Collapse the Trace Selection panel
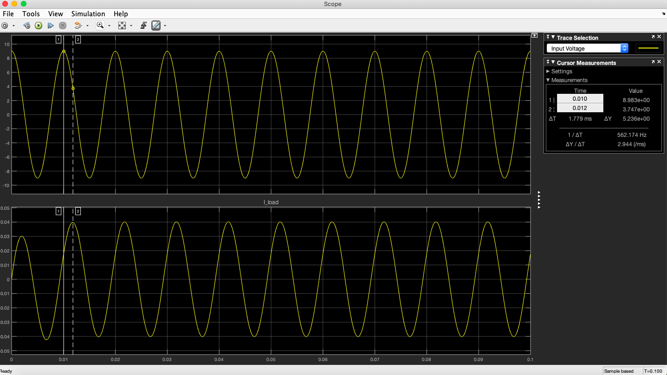Screen dimensions: 667x375 click(553, 37)
